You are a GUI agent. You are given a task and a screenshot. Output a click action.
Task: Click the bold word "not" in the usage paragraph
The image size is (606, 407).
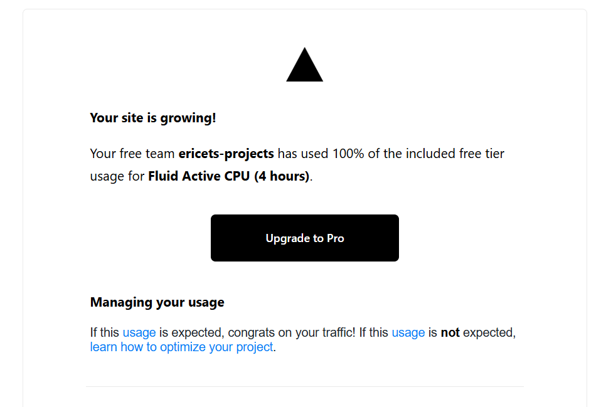450,332
